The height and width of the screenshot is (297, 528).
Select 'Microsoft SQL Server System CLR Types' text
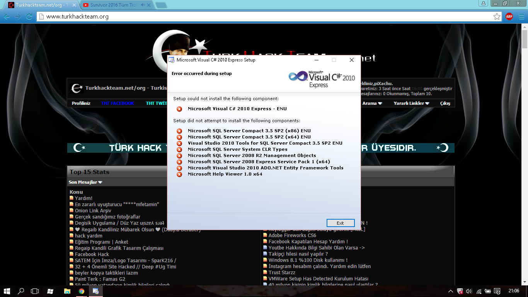[238, 149]
